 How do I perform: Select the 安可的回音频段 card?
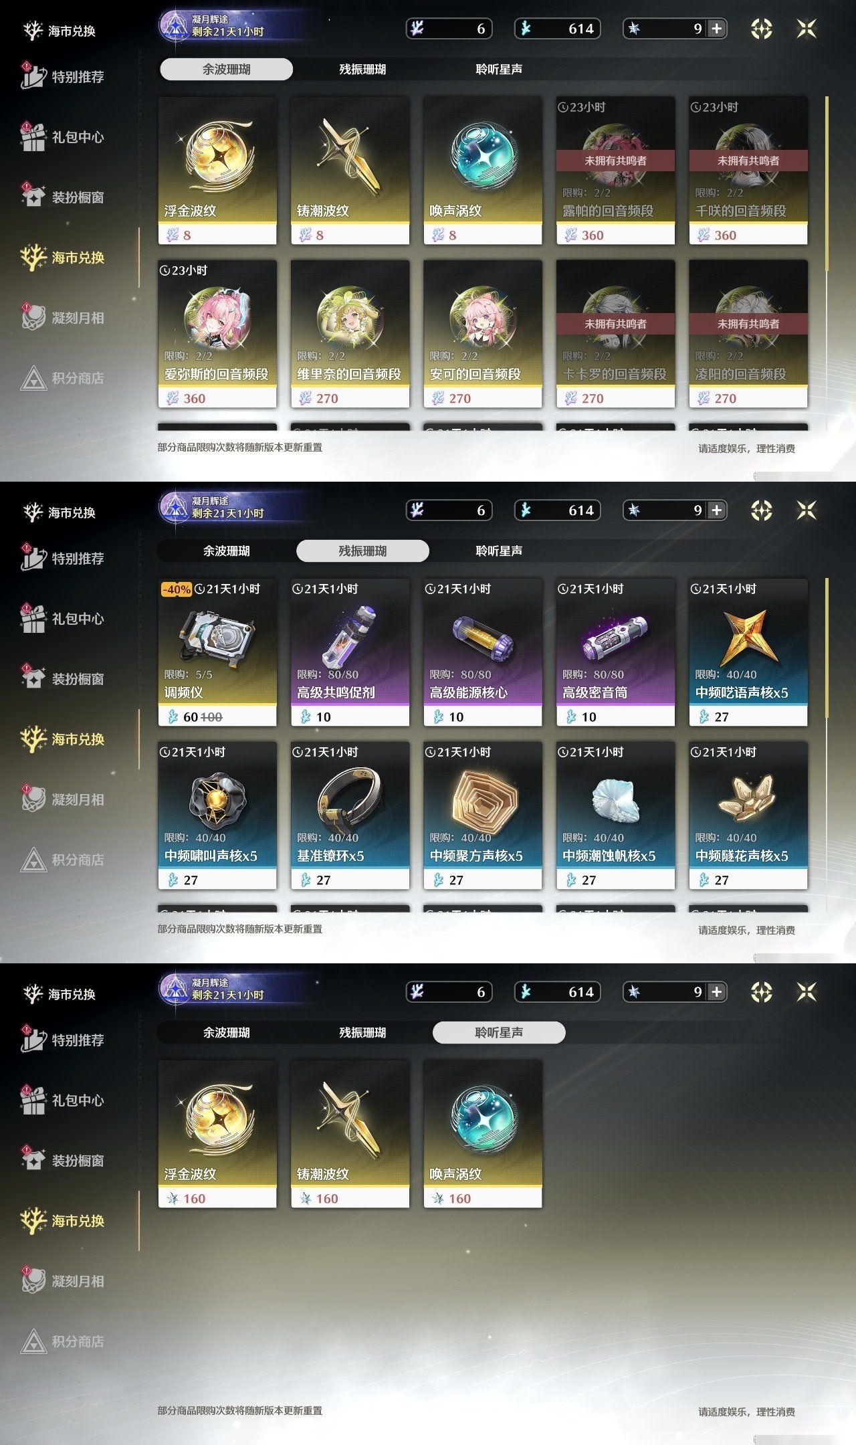click(483, 334)
